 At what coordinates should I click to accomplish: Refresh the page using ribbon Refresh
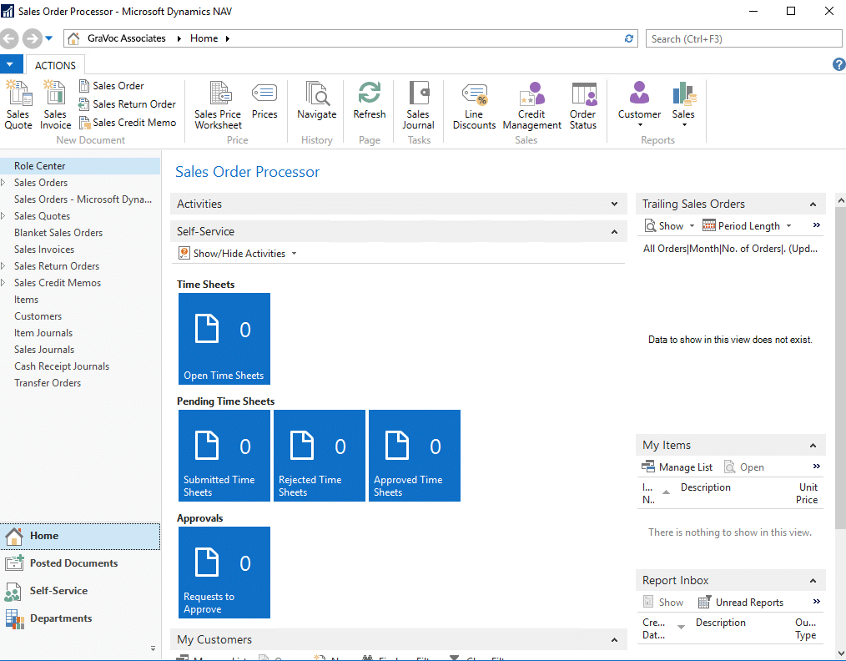370,100
